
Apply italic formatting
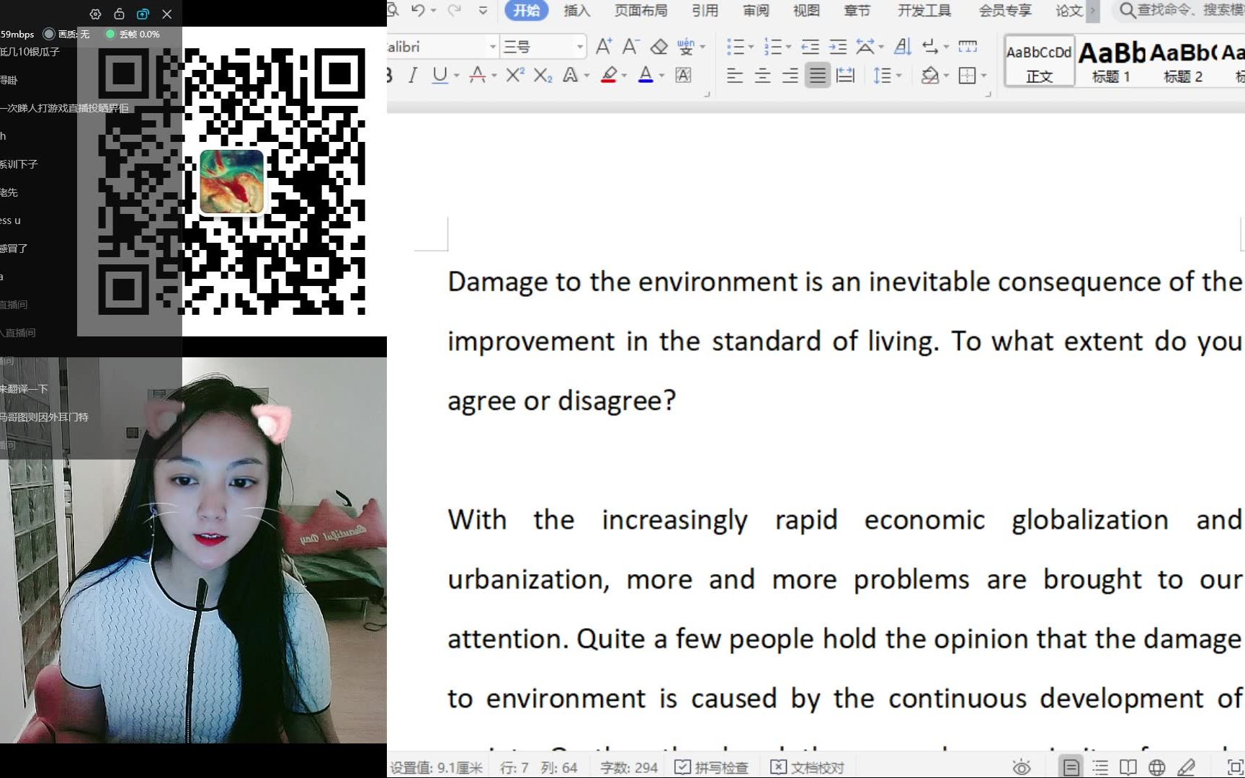tap(413, 75)
